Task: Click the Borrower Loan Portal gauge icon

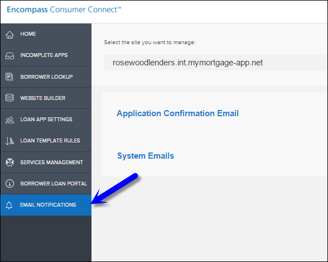Action: [x=9, y=183]
